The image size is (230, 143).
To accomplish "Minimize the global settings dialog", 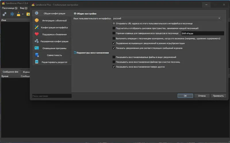I will 206,5.
